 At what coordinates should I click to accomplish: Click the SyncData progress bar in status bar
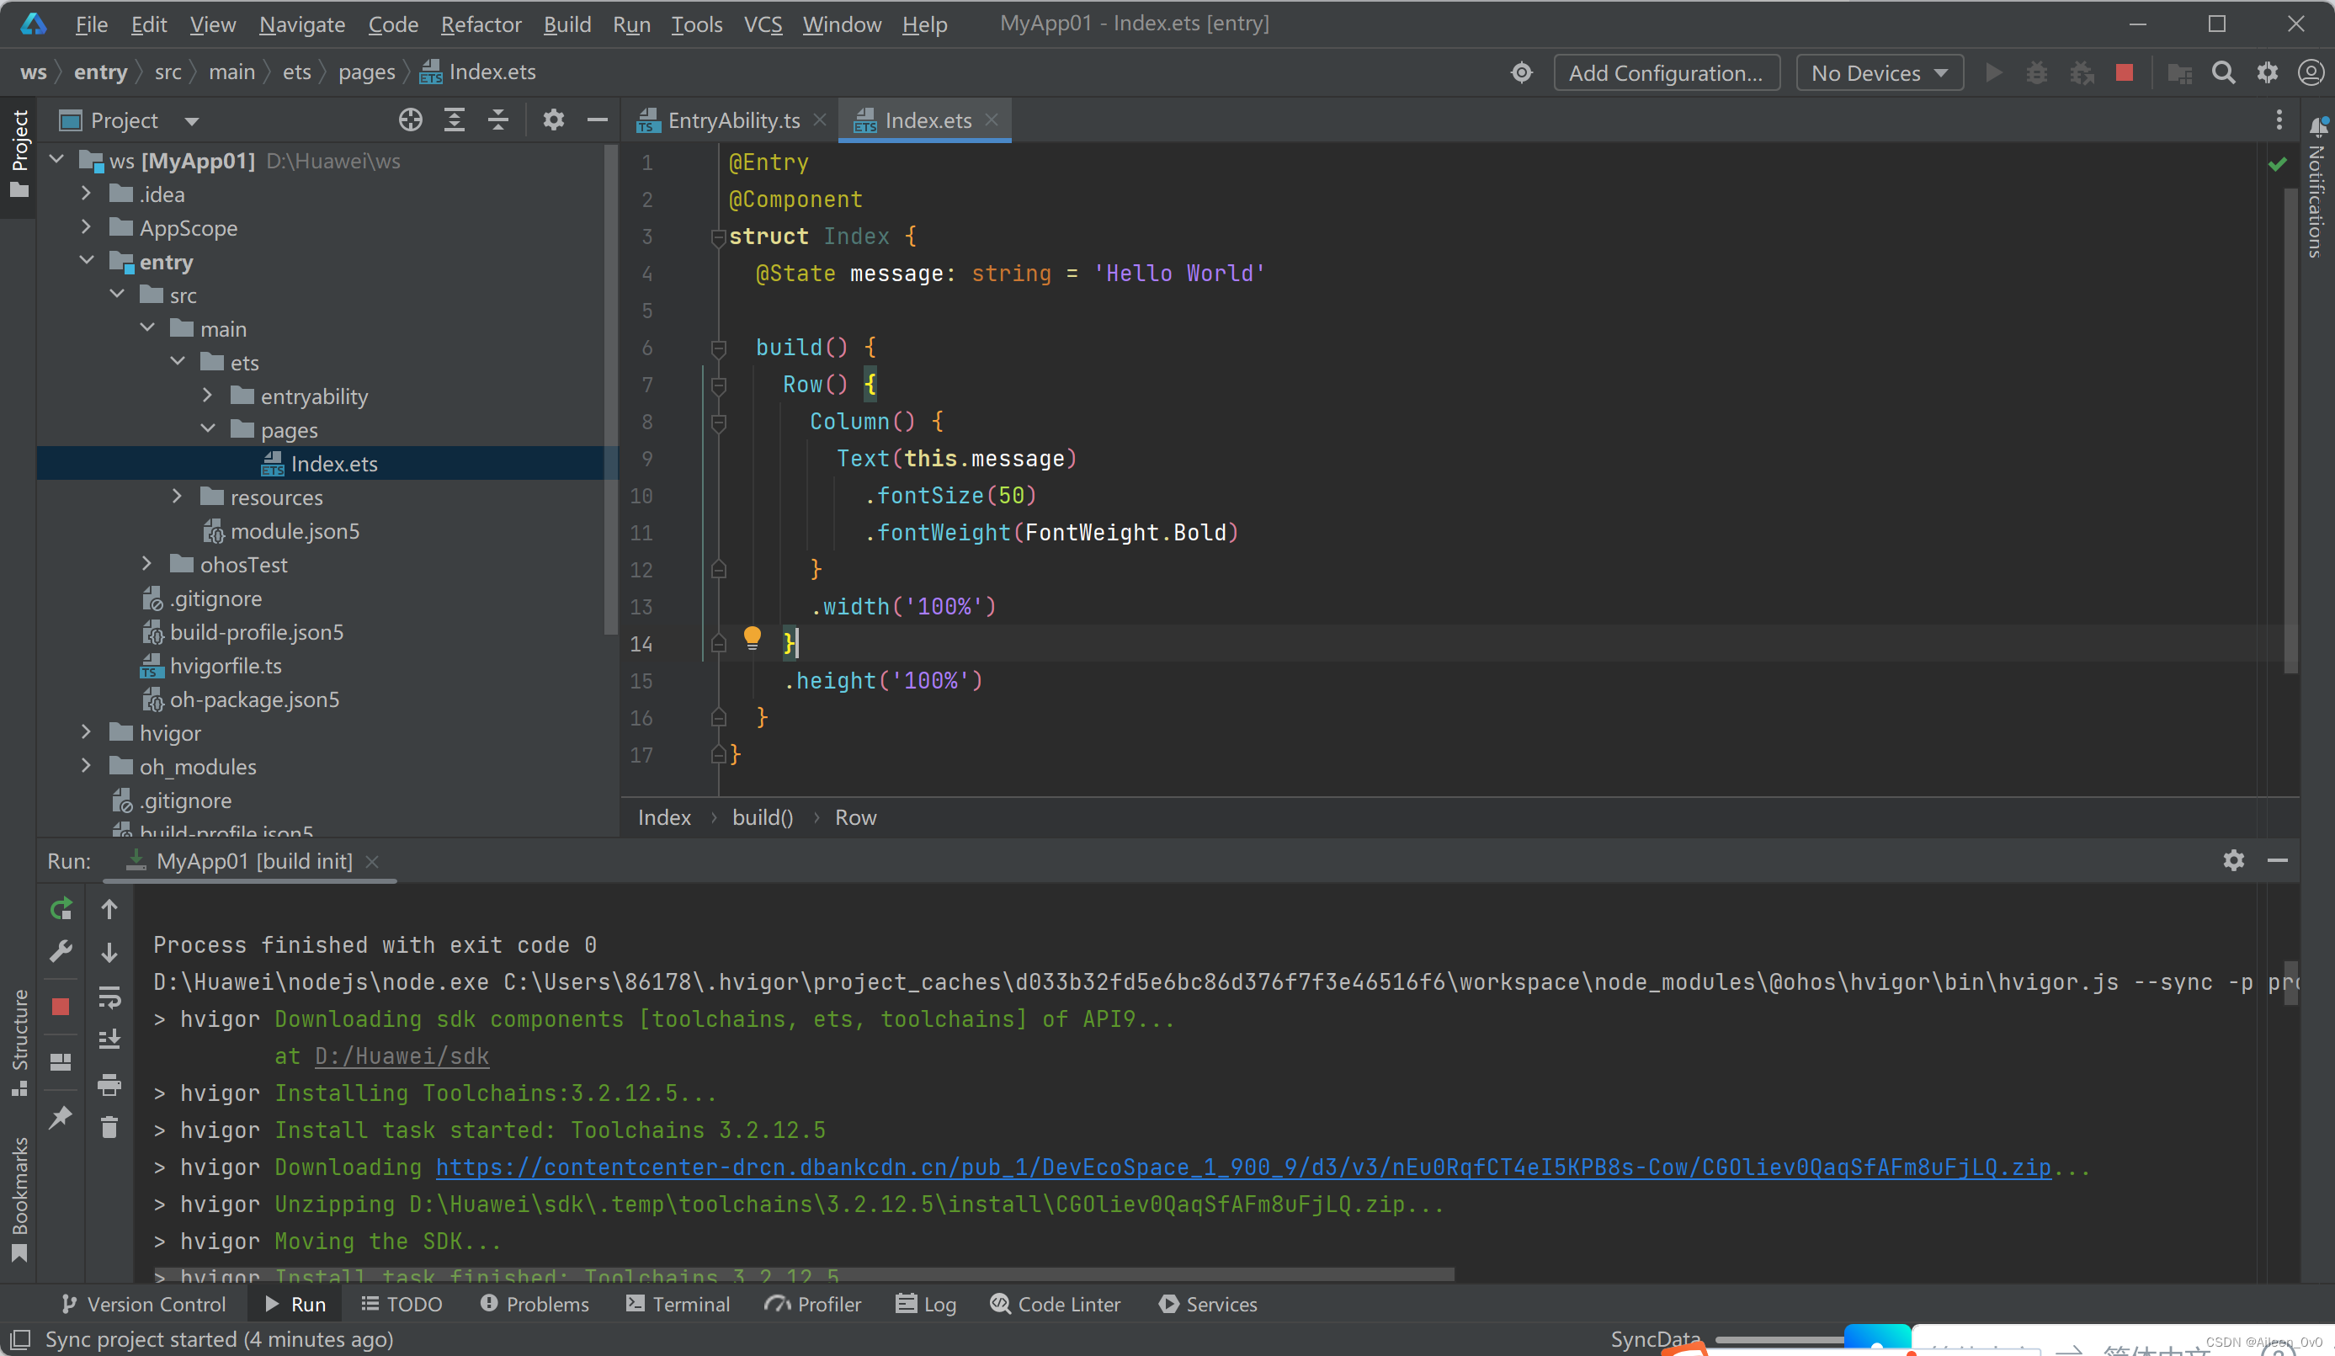pos(1779,1339)
